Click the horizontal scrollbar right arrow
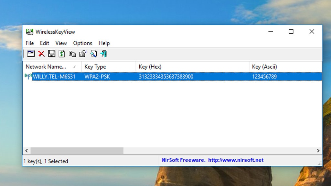The width and height of the screenshot is (331, 186). pyautogui.click(x=318, y=151)
